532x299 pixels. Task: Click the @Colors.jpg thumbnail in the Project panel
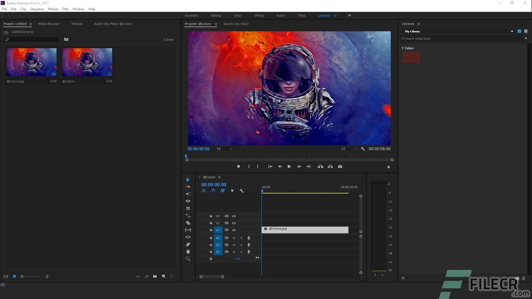(31, 61)
